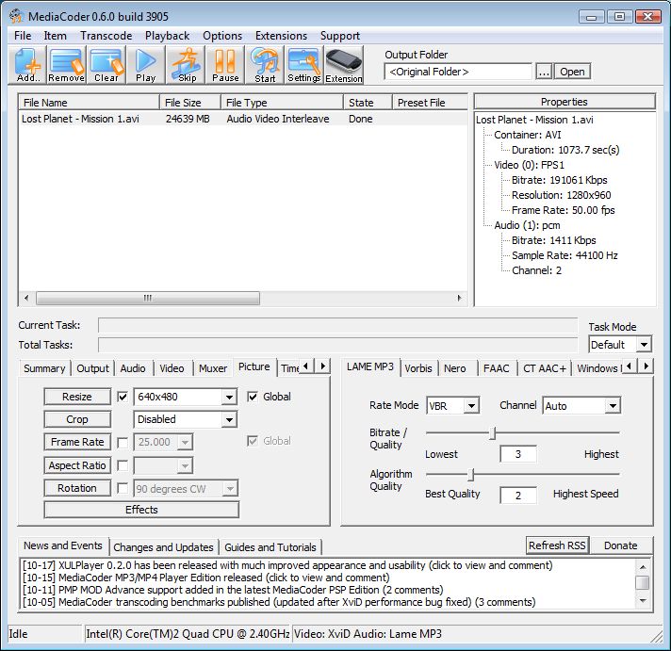
Task: Click the Clear list toolbar icon
Action: 106,65
